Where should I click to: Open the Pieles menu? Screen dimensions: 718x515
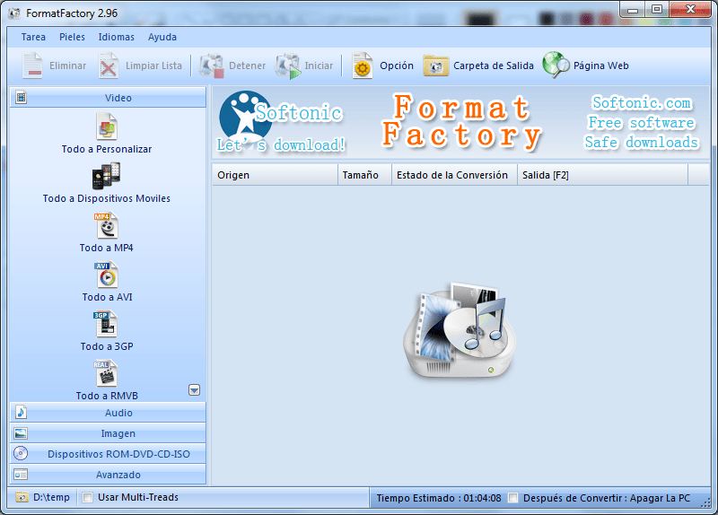click(72, 37)
